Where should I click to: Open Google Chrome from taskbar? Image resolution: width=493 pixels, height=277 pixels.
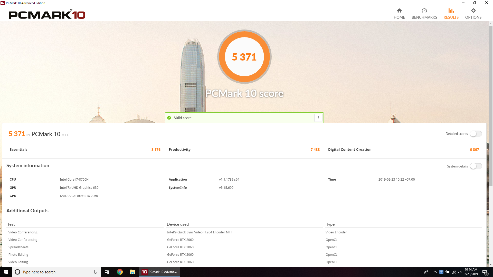[x=120, y=272]
